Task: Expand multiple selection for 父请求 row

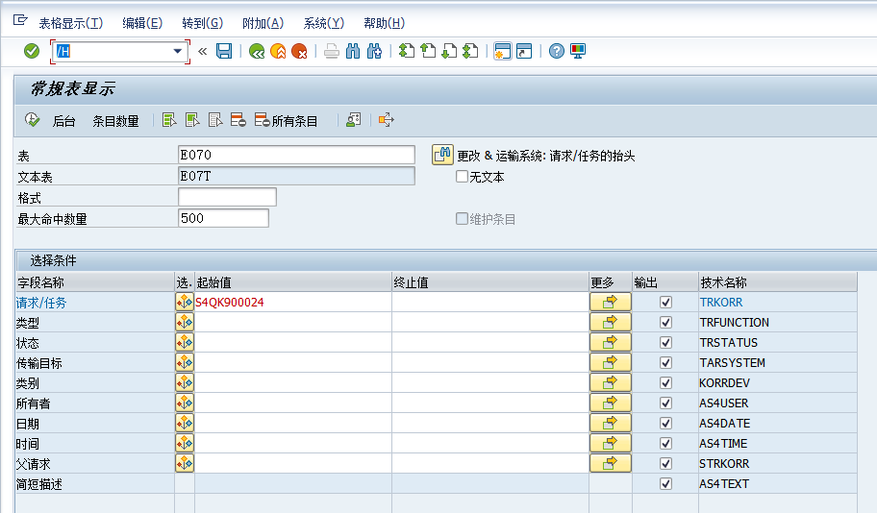Action: click(x=611, y=463)
